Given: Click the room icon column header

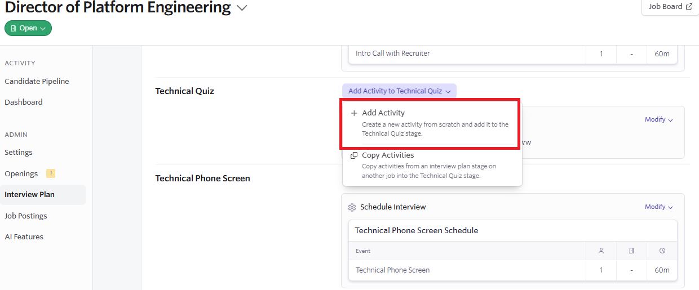Looking at the screenshot, I should click(x=631, y=251).
